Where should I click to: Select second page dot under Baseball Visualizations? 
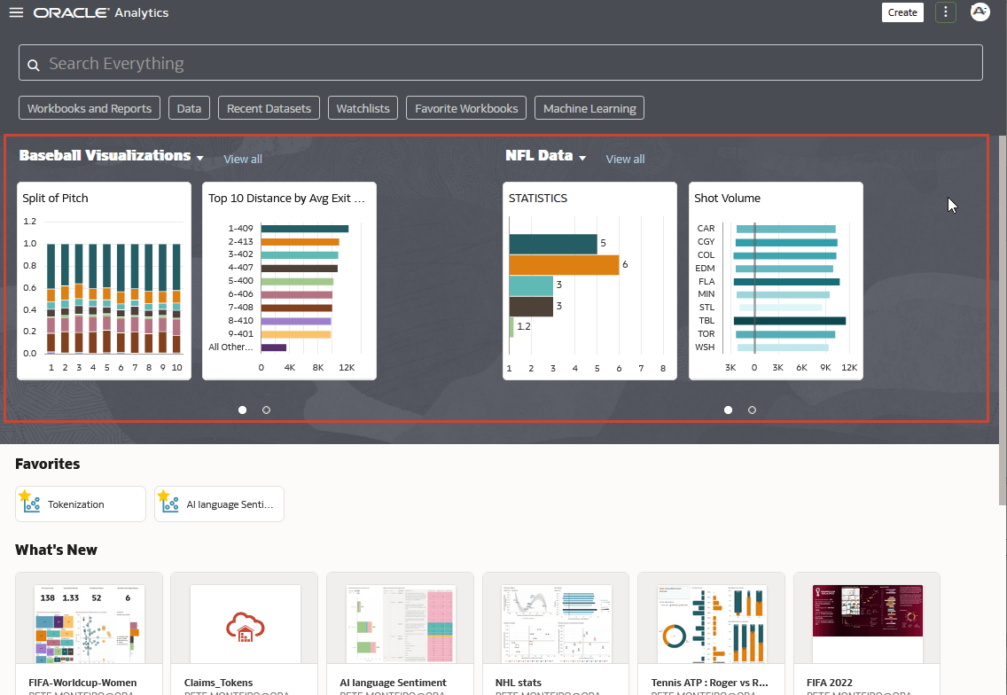pos(267,410)
